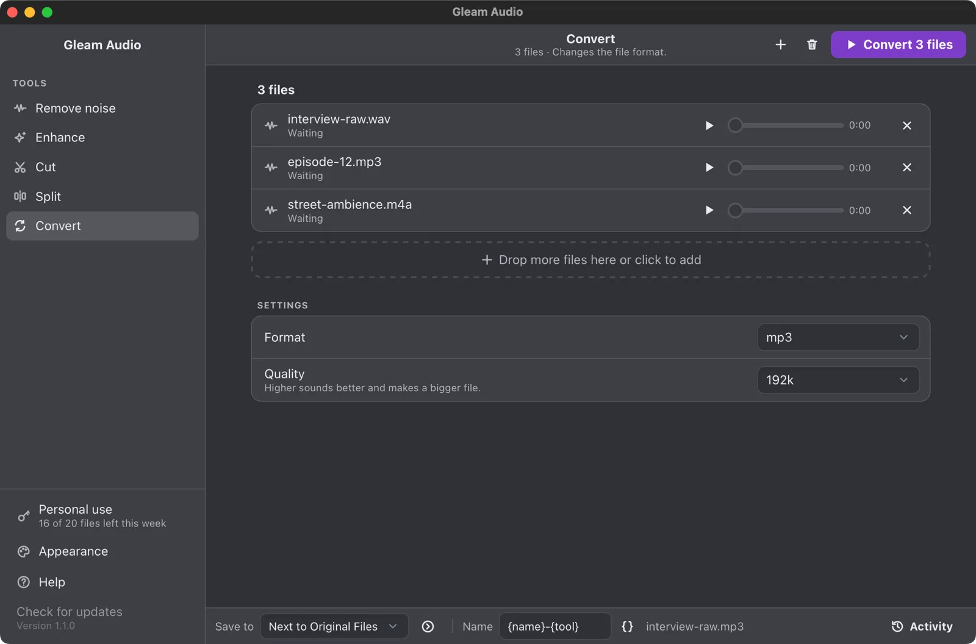The height and width of the screenshot is (644, 976).
Task: Click the add files plus icon in header
Action: coord(780,44)
